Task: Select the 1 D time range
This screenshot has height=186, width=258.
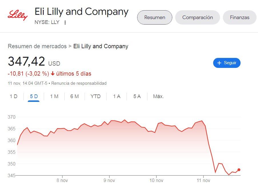Action: pyautogui.click(x=13, y=96)
